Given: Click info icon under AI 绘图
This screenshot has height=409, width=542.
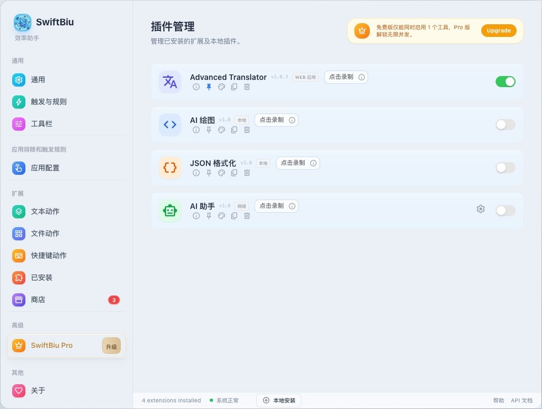Looking at the screenshot, I should [196, 130].
